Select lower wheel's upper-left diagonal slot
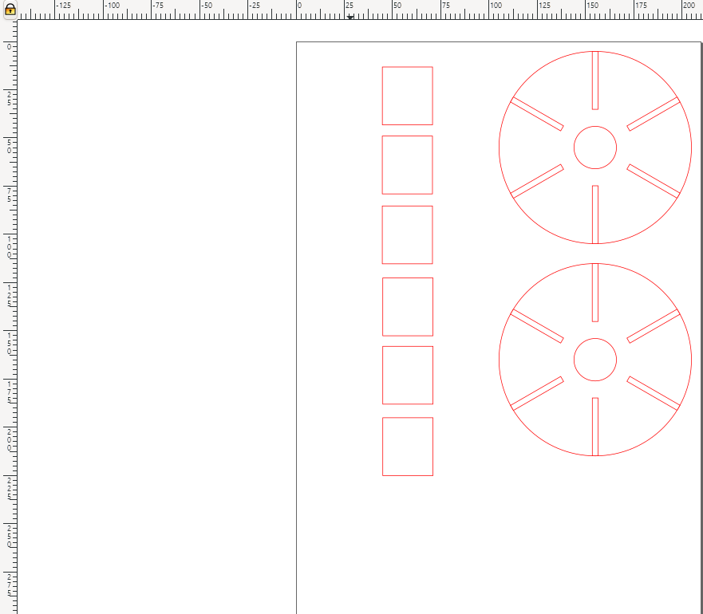 click(x=537, y=326)
